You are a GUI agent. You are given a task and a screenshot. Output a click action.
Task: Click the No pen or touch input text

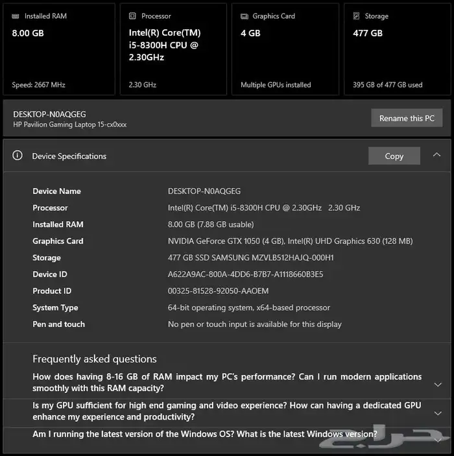[254, 324]
